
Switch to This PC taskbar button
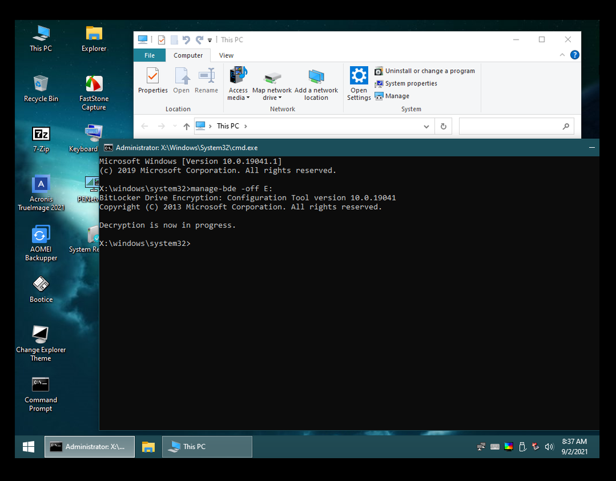[207, 447]
